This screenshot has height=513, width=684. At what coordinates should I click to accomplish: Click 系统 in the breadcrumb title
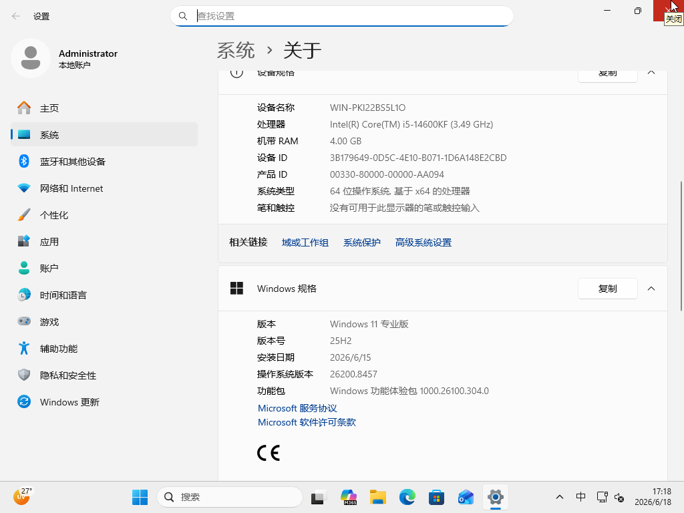pyautogui.click(x=236, y=50)
